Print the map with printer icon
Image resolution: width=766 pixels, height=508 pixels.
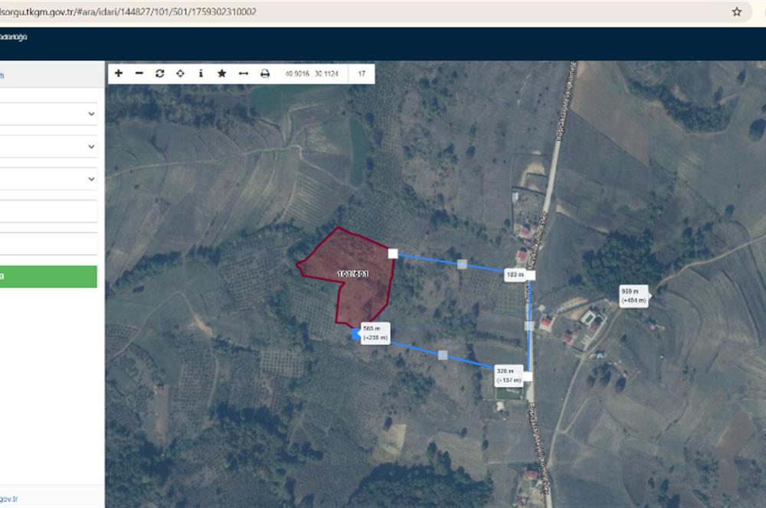click(x=265, y=73)
